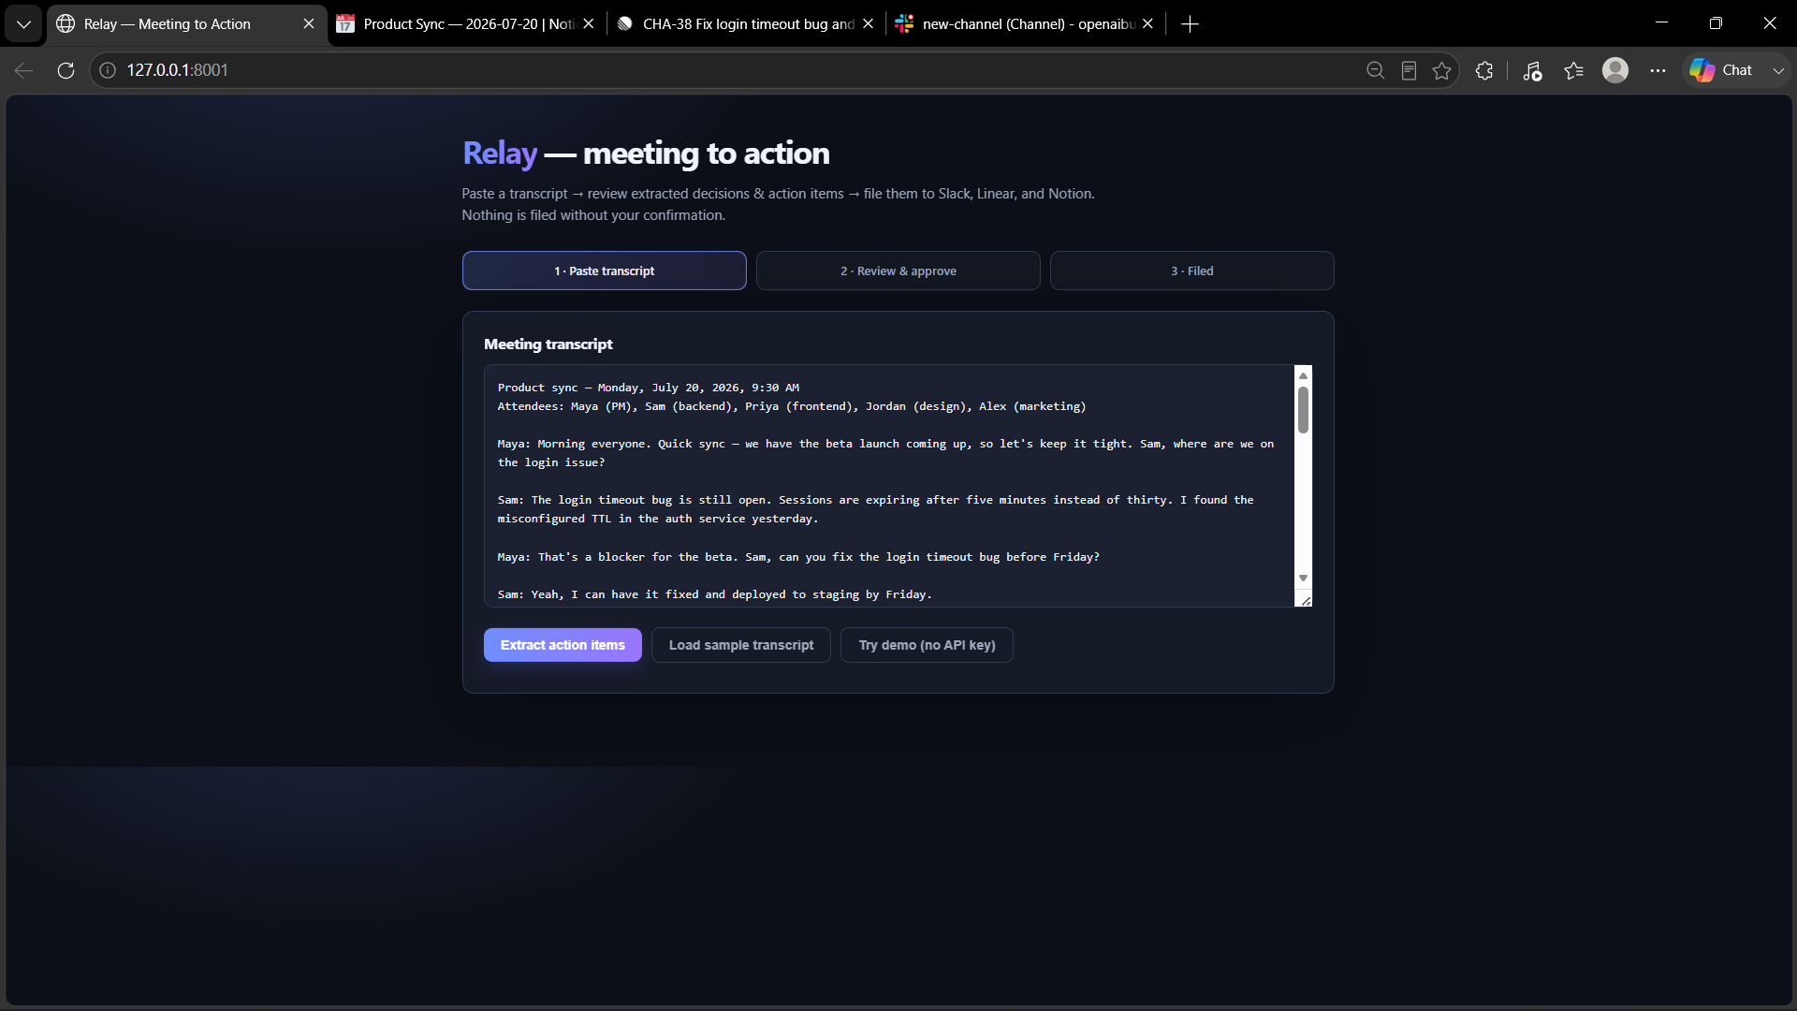Open the media playback control icon
1797x1011 pixels.
coord(1532,70)
